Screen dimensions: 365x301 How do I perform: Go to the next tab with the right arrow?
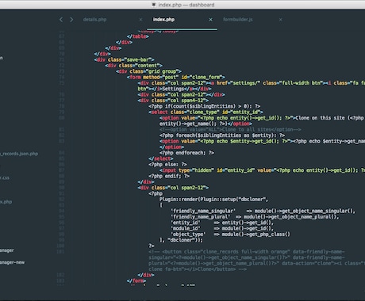71,20
